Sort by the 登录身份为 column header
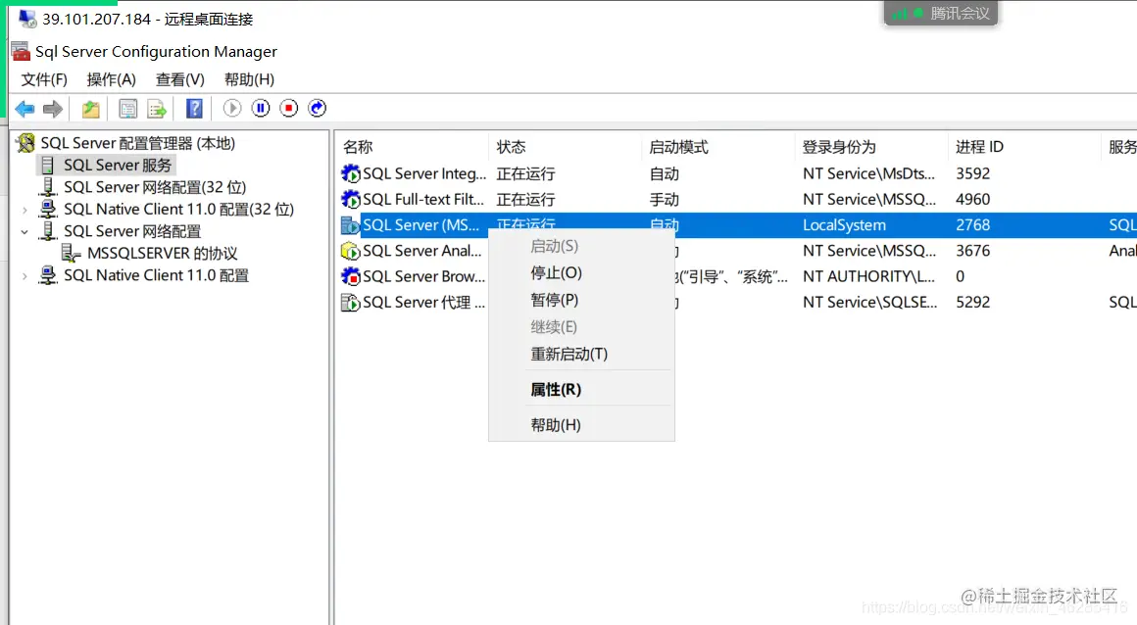This screenshot has width=1137, height=625. point(870,147)
